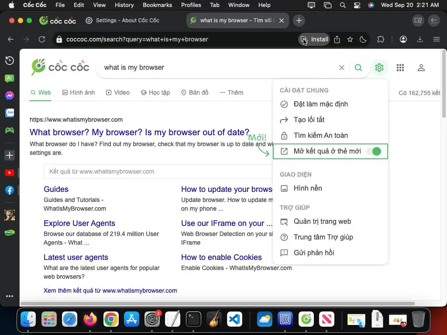Open Messenger from the sidebar
The image size is (447, 335).
click(x=10, y=96)
